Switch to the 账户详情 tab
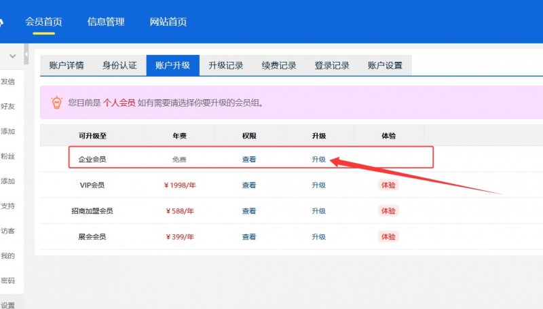 pos(67,65)
